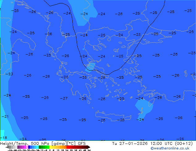Click the -18 temperature label
This screenshot has width=196, height=151.
coord(4,138)
